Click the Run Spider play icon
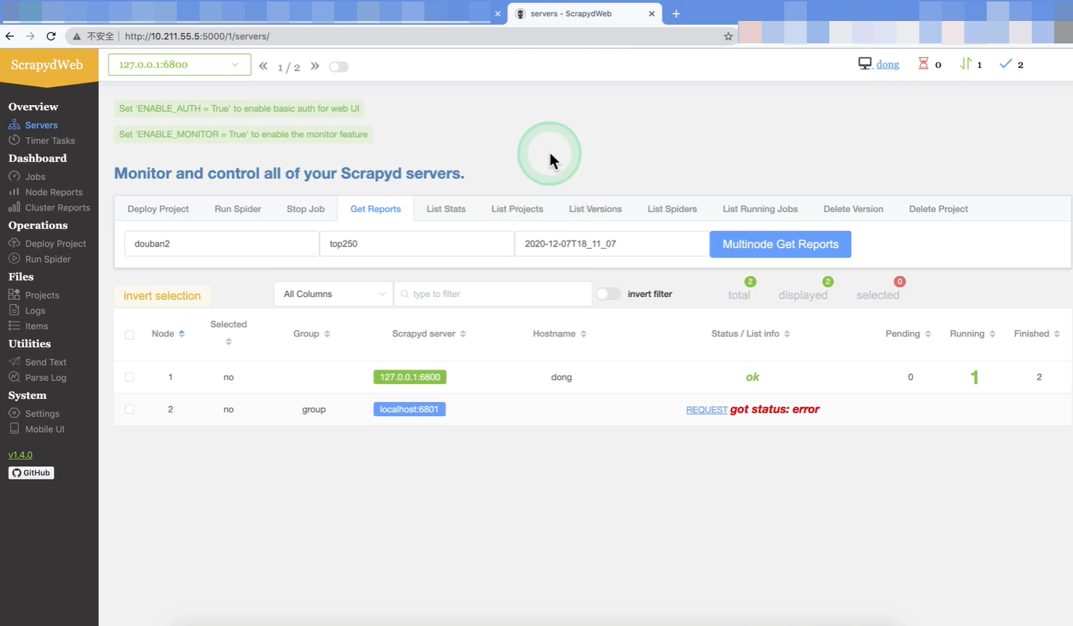 pyautogui.click(x=14, y=259)
